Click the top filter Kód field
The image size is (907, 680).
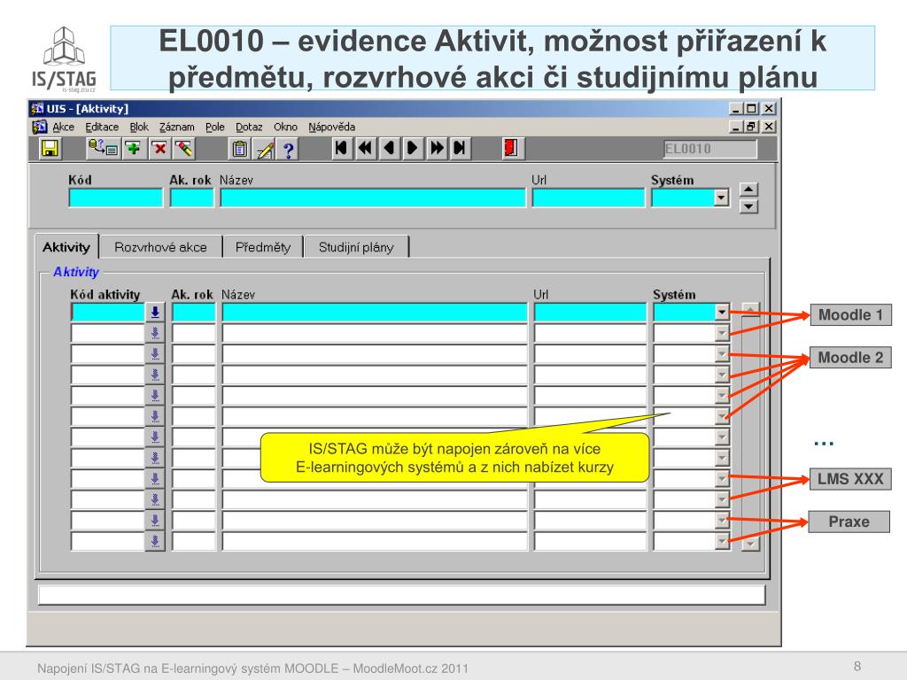click(x=116, y=197)
